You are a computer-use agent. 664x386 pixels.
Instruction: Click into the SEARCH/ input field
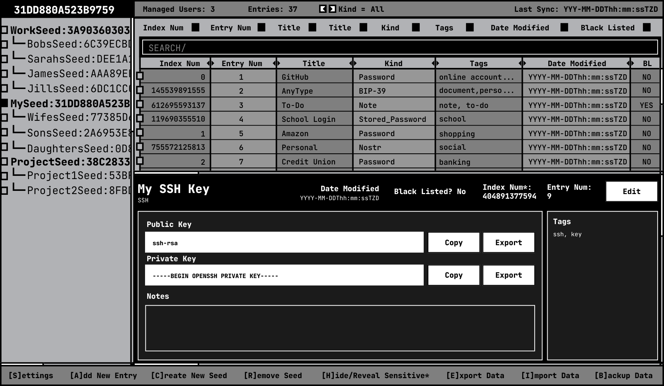pyautogui.click(x=400, y=48)
